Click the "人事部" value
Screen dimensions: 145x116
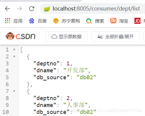click(76, 105)
